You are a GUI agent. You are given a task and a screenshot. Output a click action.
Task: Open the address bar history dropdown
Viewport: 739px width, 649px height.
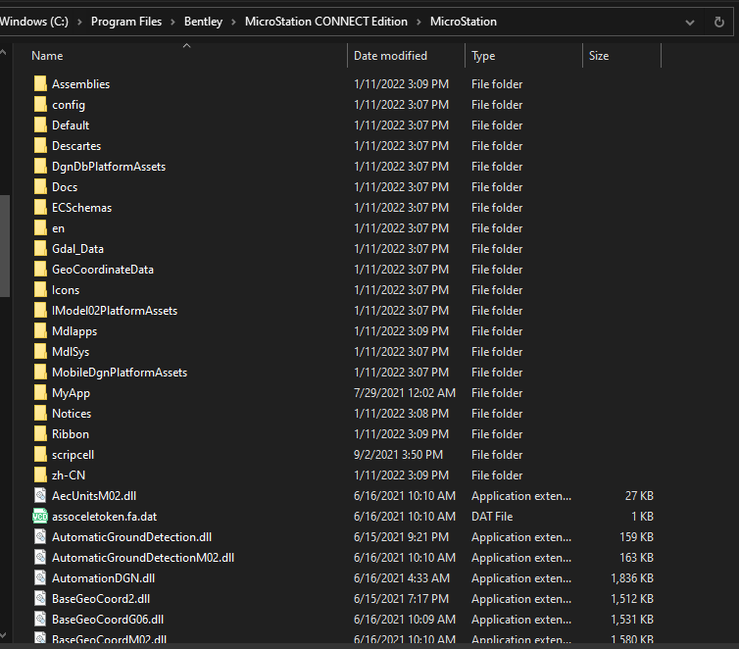(690, 23)
